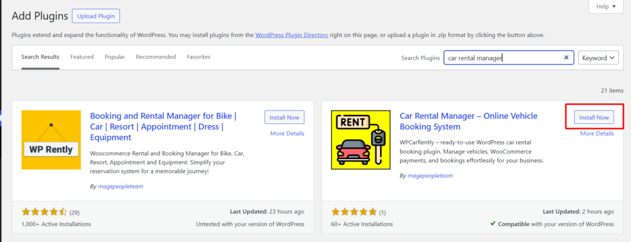Viewport: 631px width, 242px height.
Task: Click the (29) ratings count
Action: point(75,212)
